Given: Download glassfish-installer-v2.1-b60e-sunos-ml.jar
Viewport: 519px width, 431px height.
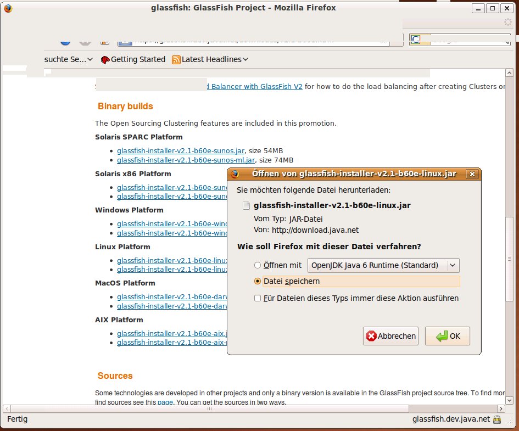Looking at the screenshot, I should coord(186,160).
